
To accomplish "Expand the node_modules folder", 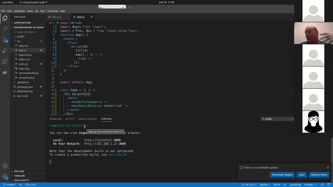I will 26,32.
